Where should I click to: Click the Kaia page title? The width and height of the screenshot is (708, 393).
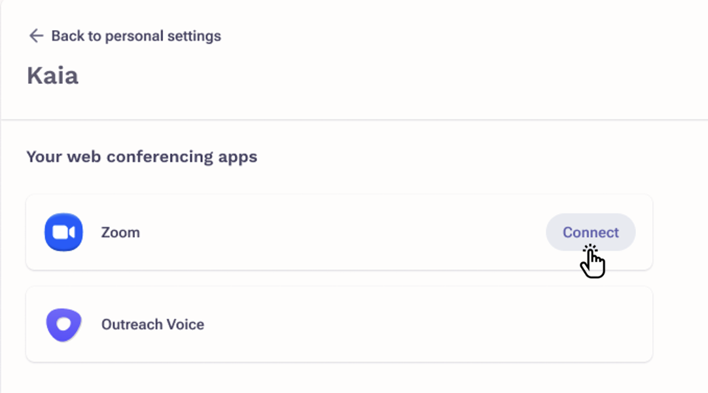pyautogui.click(x=53, y=75)
